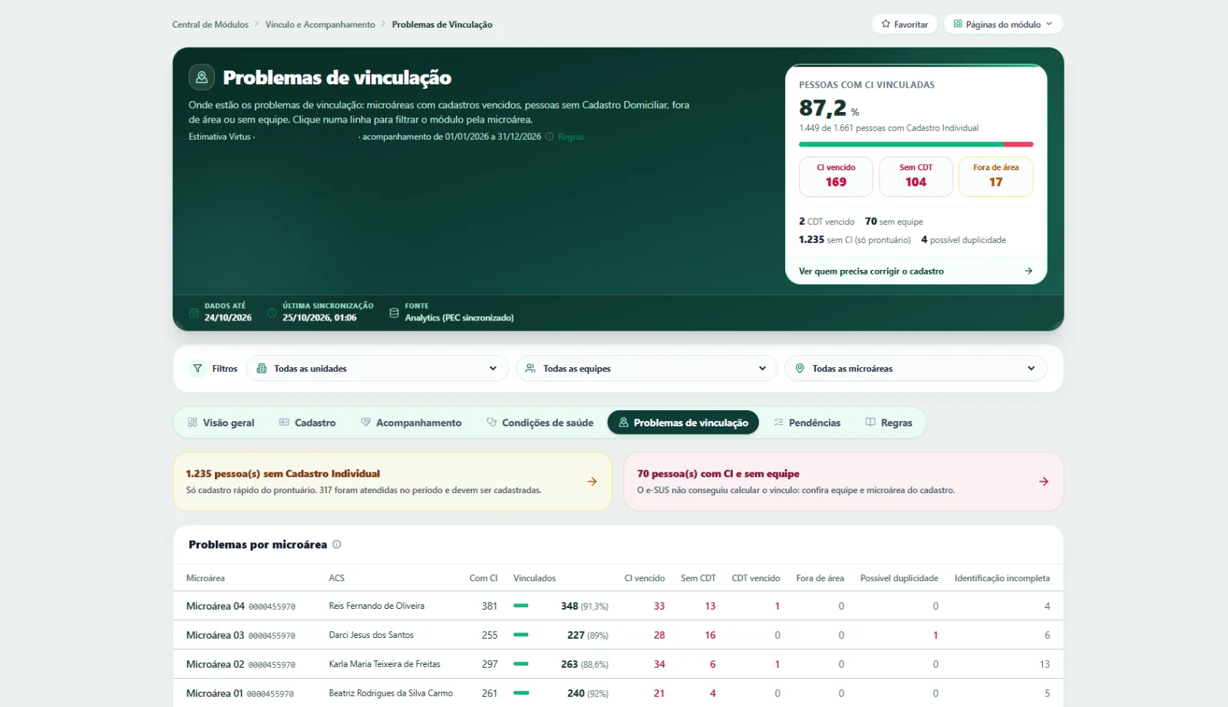The image size is (1228, 707).
Task: Click Microárea 04 vinculados bar
Action: (x=521, y=606)
